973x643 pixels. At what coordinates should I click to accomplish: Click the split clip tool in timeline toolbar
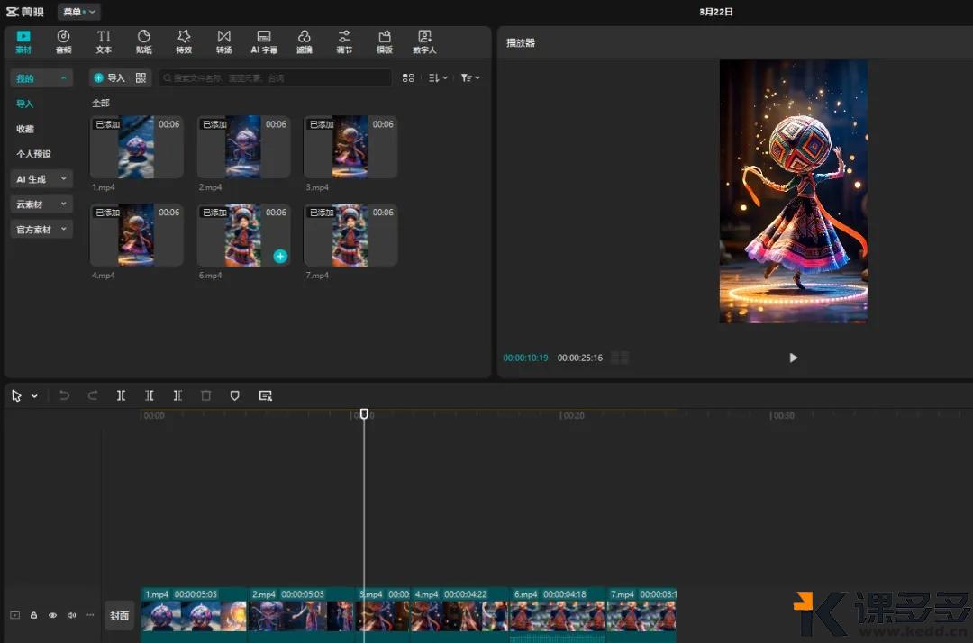[121, 395]
